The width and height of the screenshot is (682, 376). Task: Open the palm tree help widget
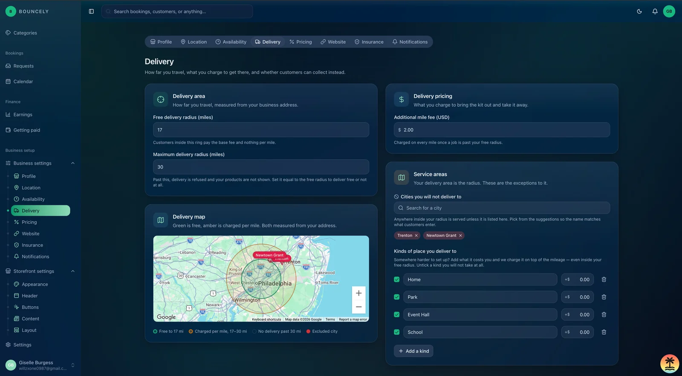pos(669,364)
